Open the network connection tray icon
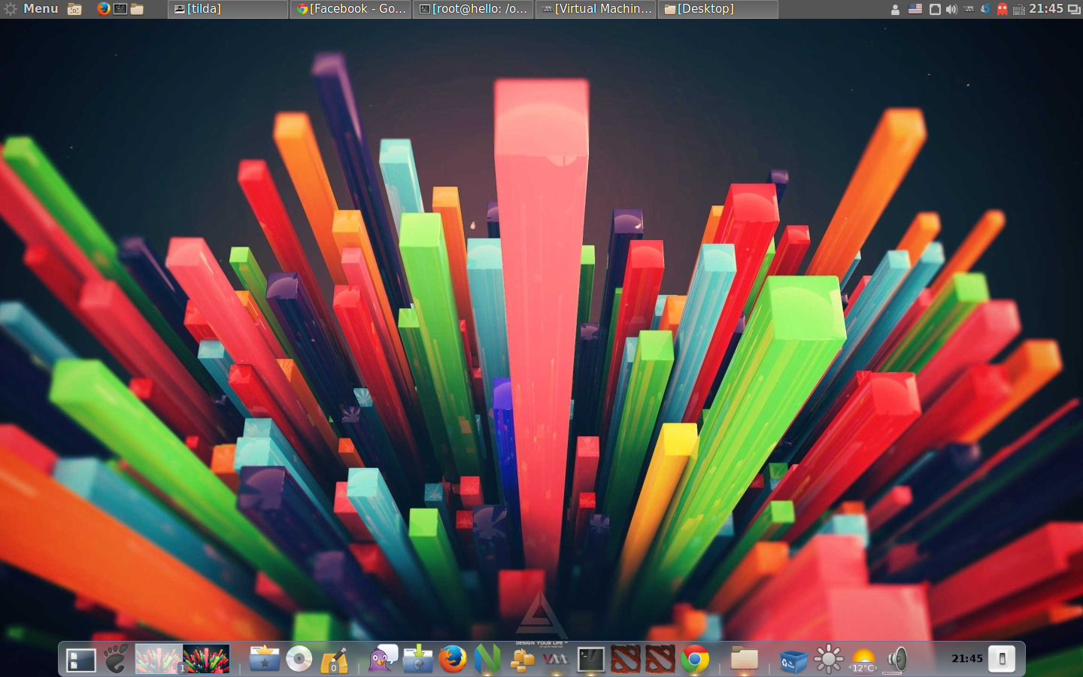The width and height of the screenshot is (1083, 677). point(935,9)
